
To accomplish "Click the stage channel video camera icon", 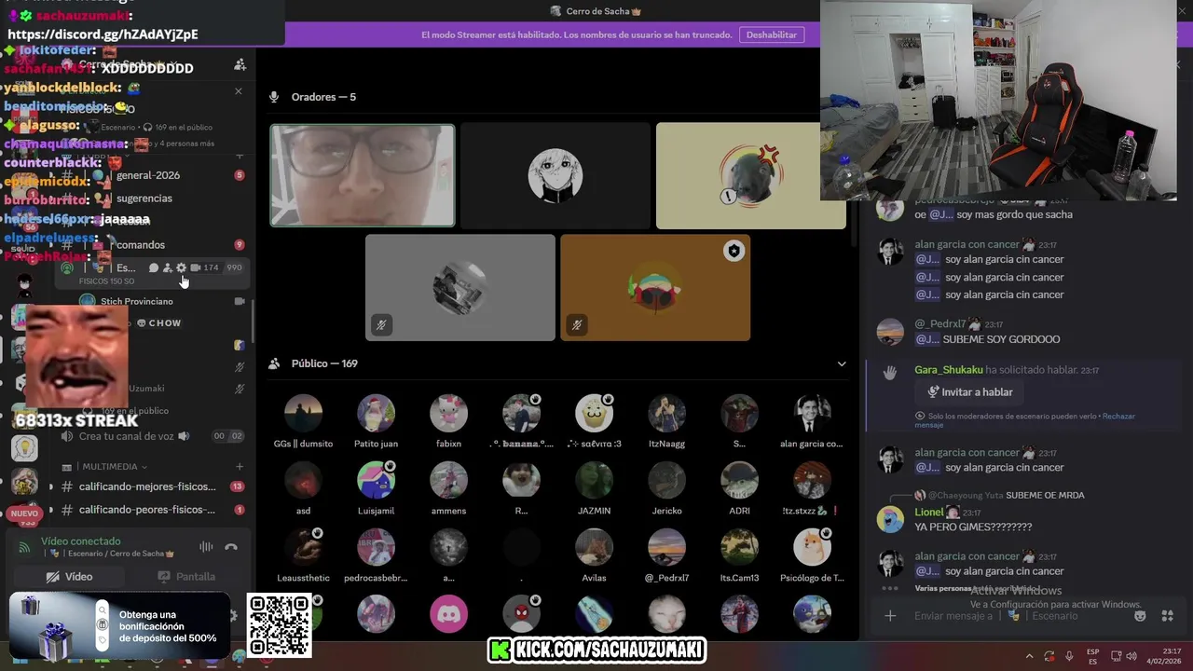I will [195, 267].
